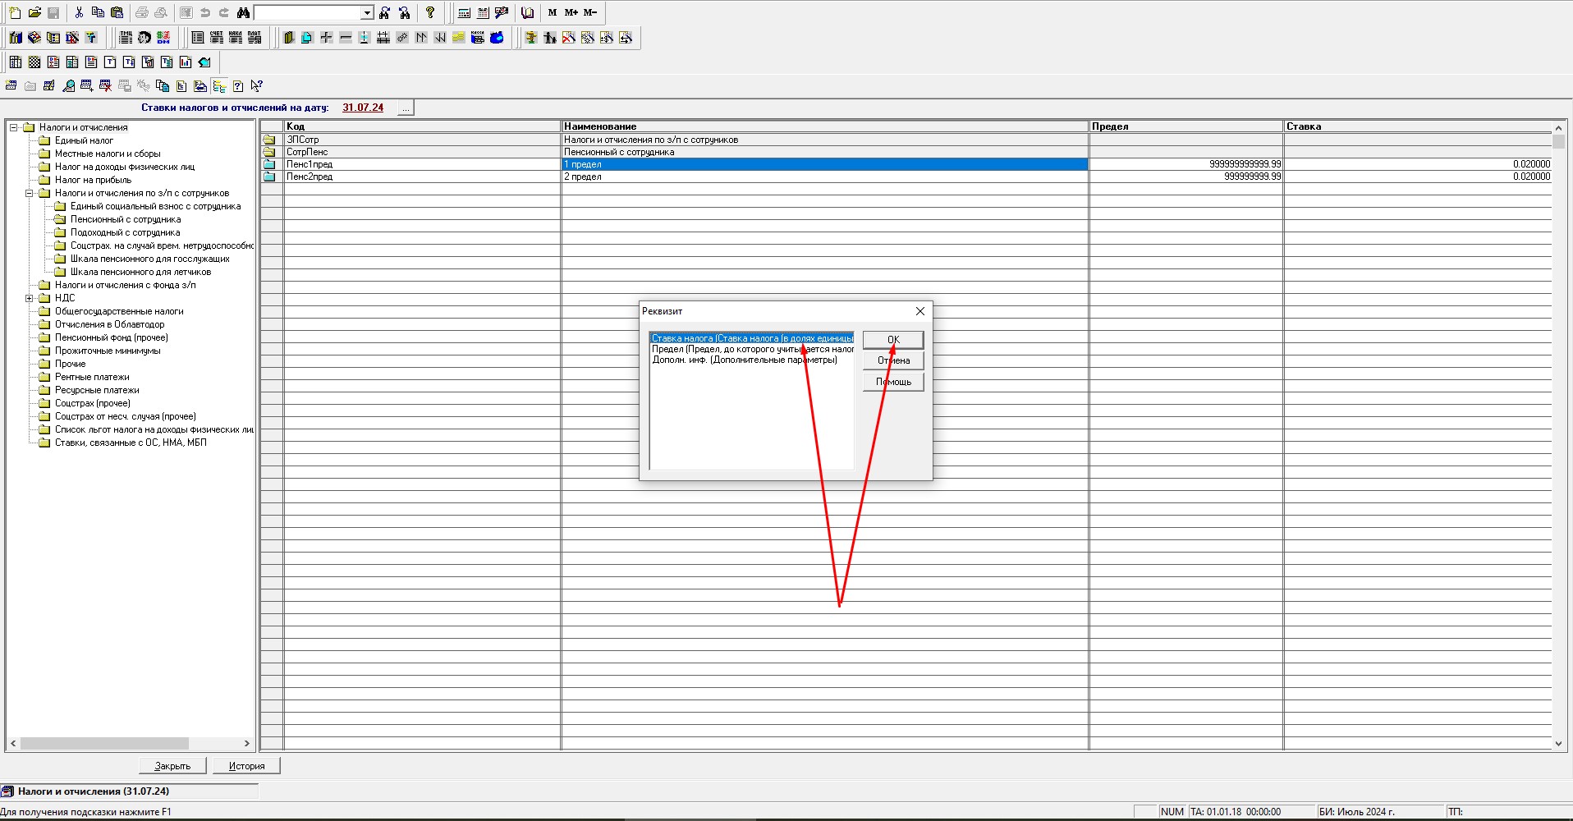Click the blue globe-like toolbar icon
Image resolution: width=1573 pixels, height=821 pixels.
pyautogui.click(x=497, y=37)
